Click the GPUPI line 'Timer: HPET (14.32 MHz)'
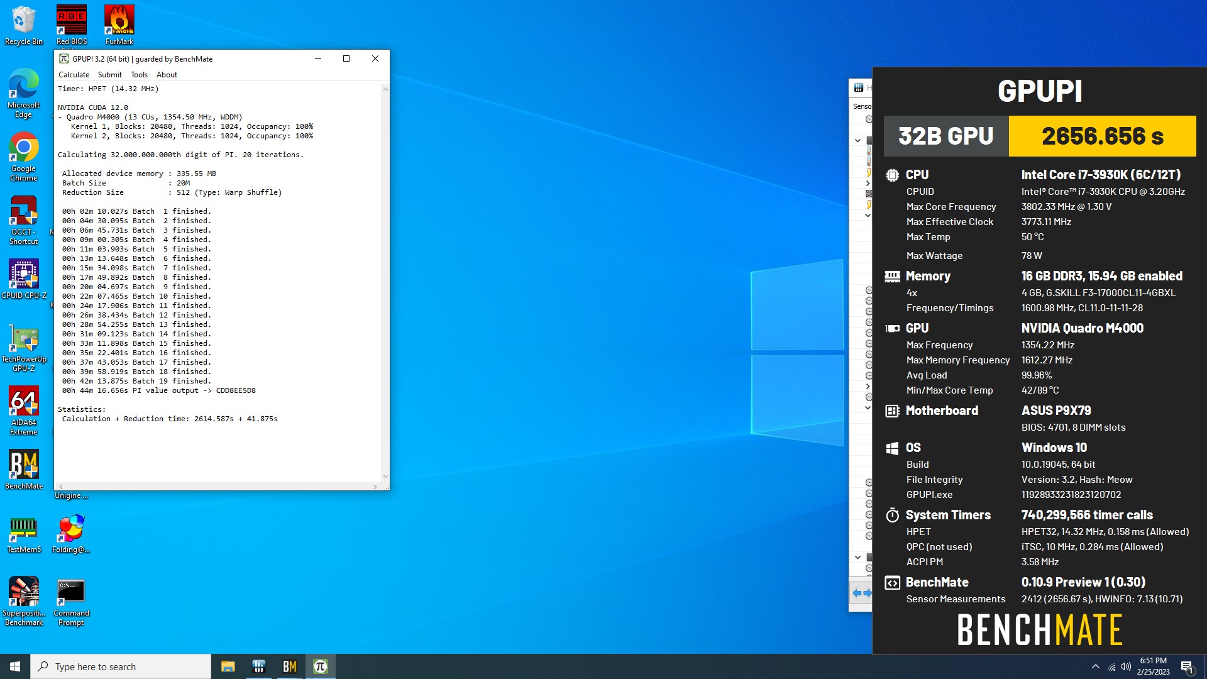The width and height of the screenshot is (1207, 679). pos(108,89)
